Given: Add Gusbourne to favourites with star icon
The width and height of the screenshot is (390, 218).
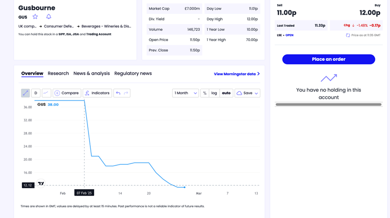Looking at the screenshot, I should (x=35, y=17).
